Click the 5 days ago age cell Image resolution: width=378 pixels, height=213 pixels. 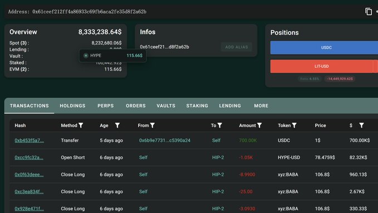pyautogui.click(x=111, y=140)
